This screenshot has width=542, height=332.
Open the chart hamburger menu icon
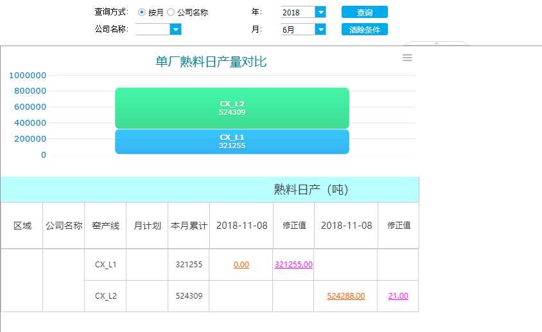click(x=407, y=58)
